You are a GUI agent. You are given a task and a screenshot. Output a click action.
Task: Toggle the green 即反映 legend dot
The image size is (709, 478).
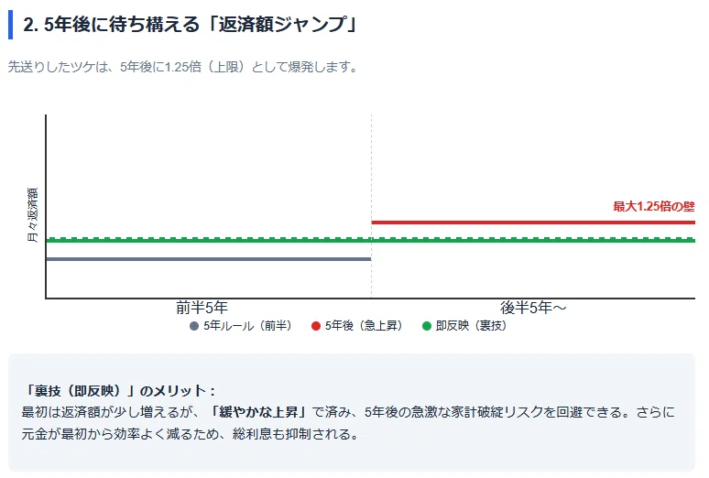click(426, 326)
